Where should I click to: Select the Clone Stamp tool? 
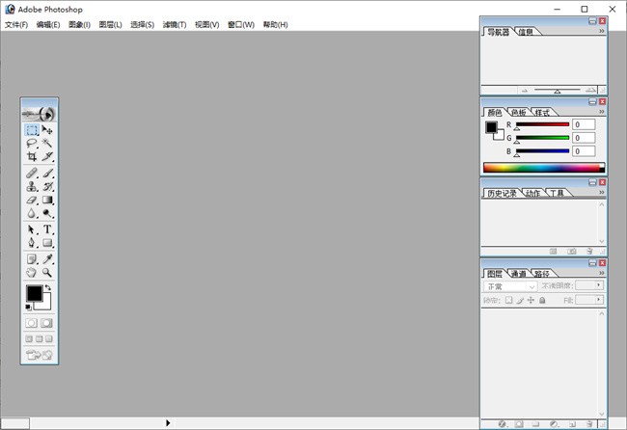[32, 186]
